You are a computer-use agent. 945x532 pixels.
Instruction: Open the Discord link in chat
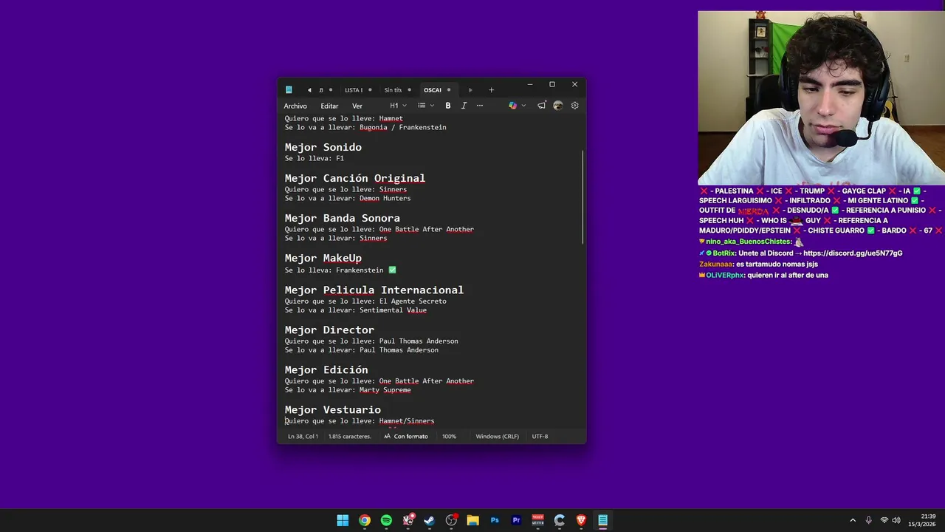[x=853, y=253]
